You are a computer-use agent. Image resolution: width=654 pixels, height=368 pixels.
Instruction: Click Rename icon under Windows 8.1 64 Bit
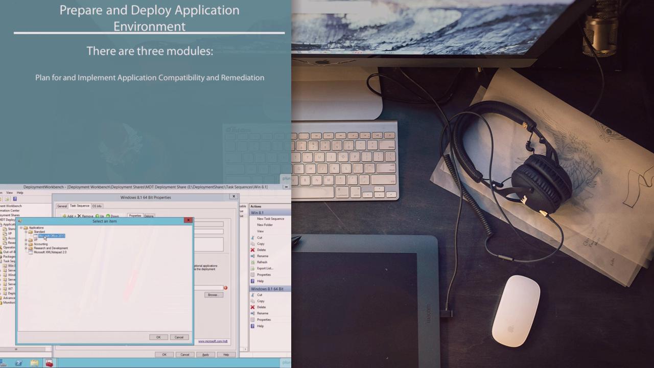coord(252,313)
